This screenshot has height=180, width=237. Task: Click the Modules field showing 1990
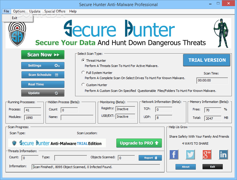point(33,118)
